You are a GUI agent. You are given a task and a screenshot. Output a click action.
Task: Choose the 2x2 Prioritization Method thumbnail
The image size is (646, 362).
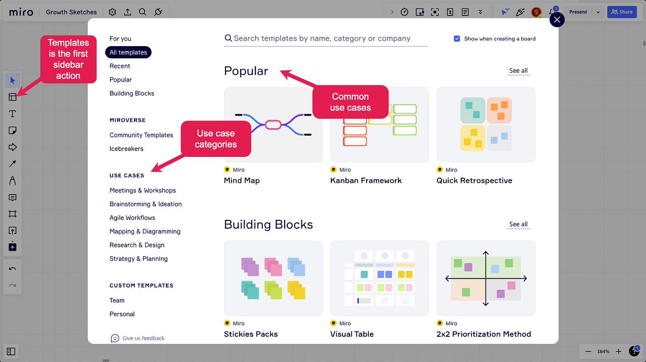point(486,278)
